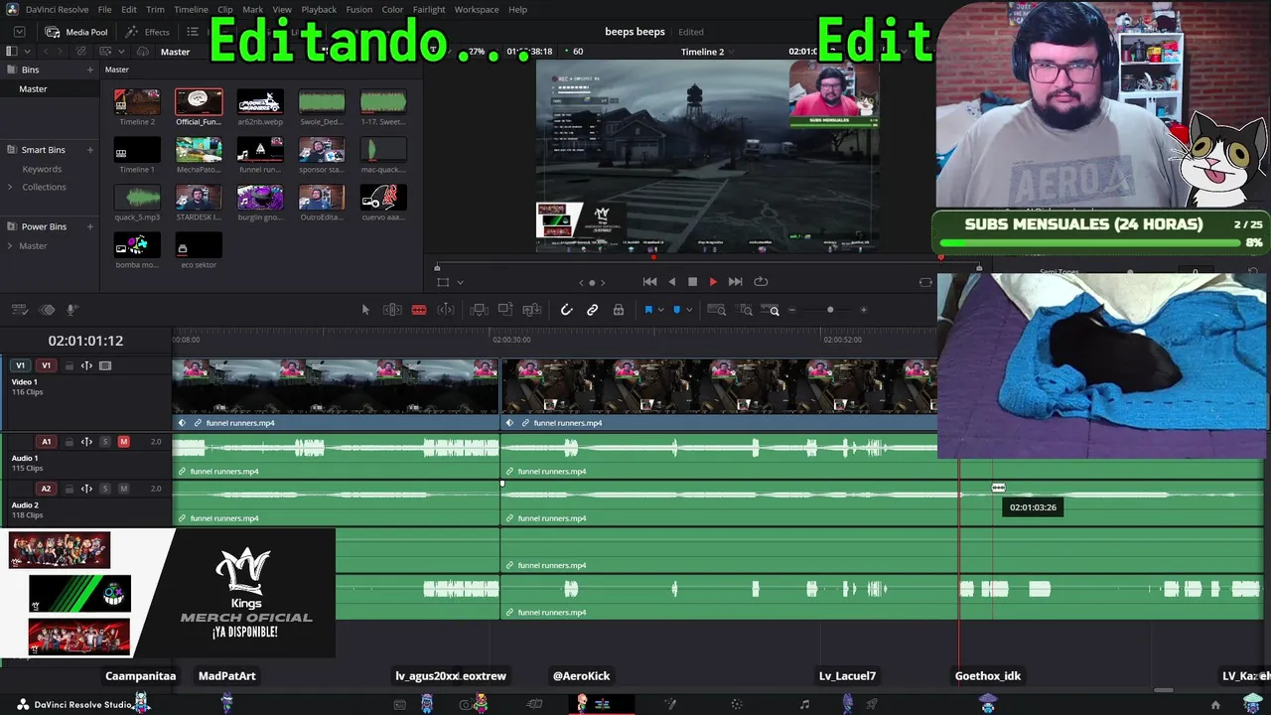The image size is (1271, 715).
Task: Open the viewer transform mode dropdown
Action: coord(460,282)
